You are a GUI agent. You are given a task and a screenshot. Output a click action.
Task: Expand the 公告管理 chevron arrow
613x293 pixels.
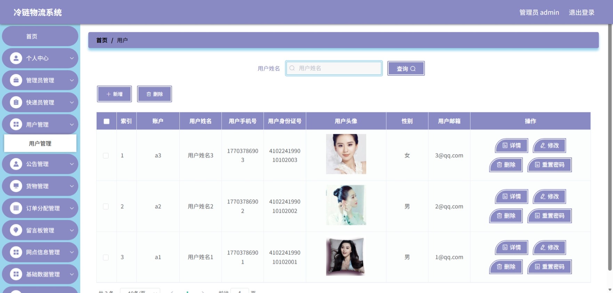point(72,164)
